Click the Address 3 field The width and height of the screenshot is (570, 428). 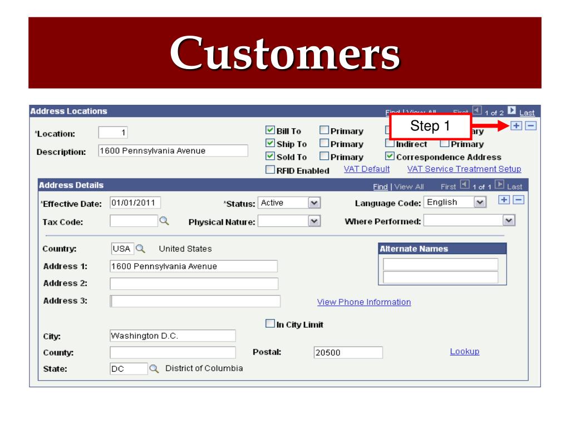(195, 301)
